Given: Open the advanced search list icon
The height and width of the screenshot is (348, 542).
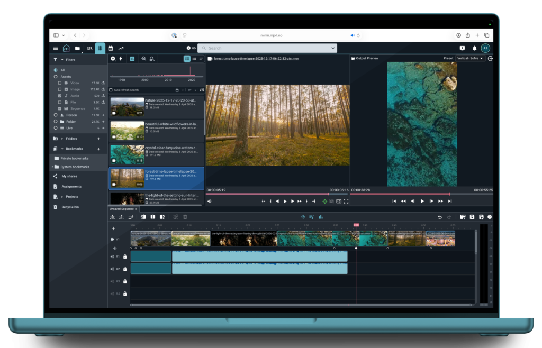Looking at the screenshot, I should point(89,48).
